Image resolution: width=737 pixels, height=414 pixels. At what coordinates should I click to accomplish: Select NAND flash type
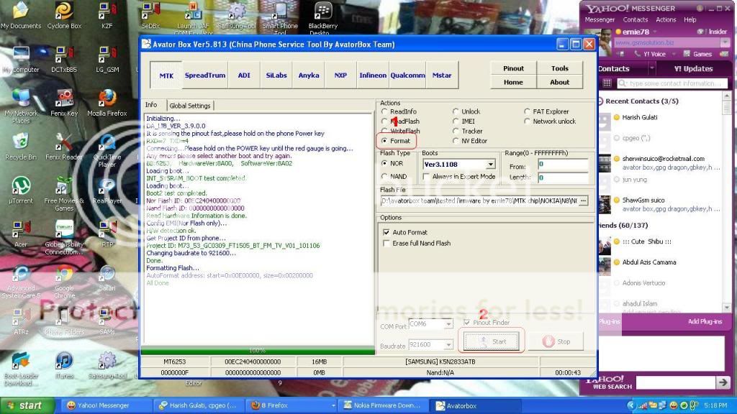click(x=385, y=176)
